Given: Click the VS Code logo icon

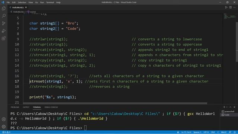Looking at the screenshot, I should pos(3,2).
